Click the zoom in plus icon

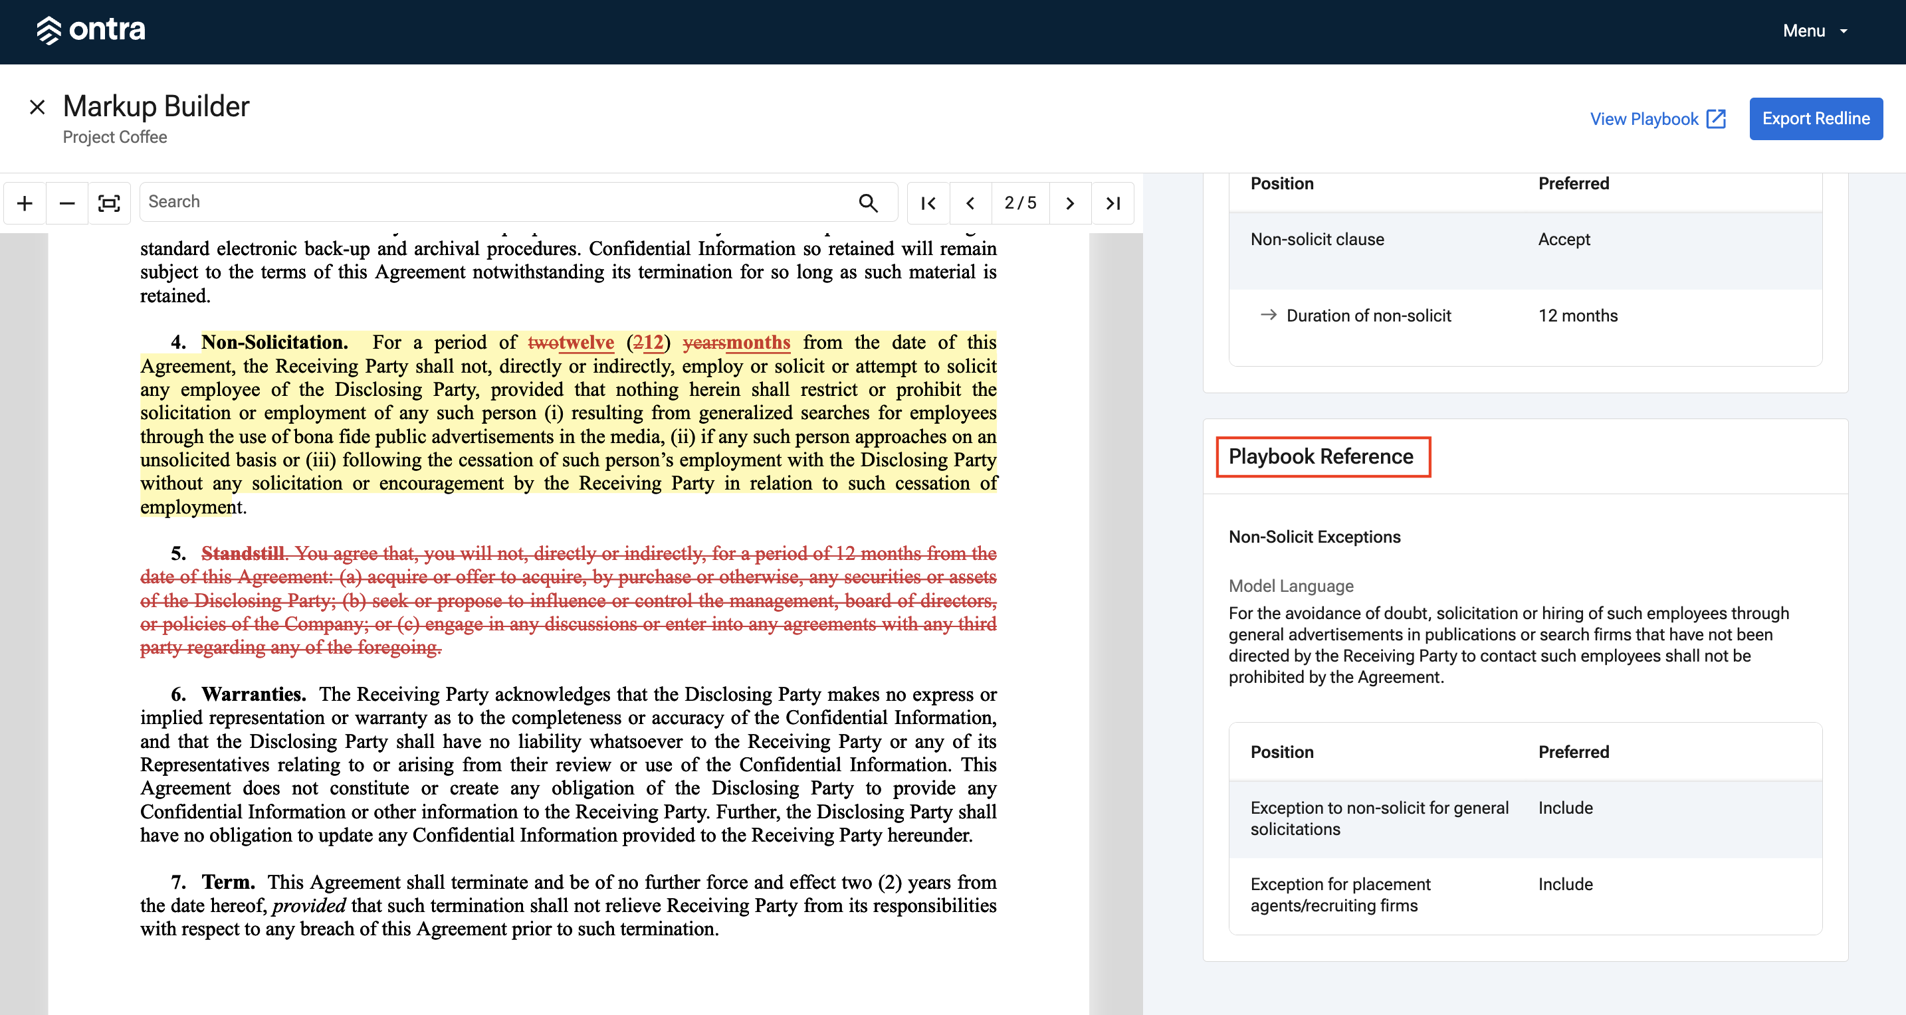[25, 203]
